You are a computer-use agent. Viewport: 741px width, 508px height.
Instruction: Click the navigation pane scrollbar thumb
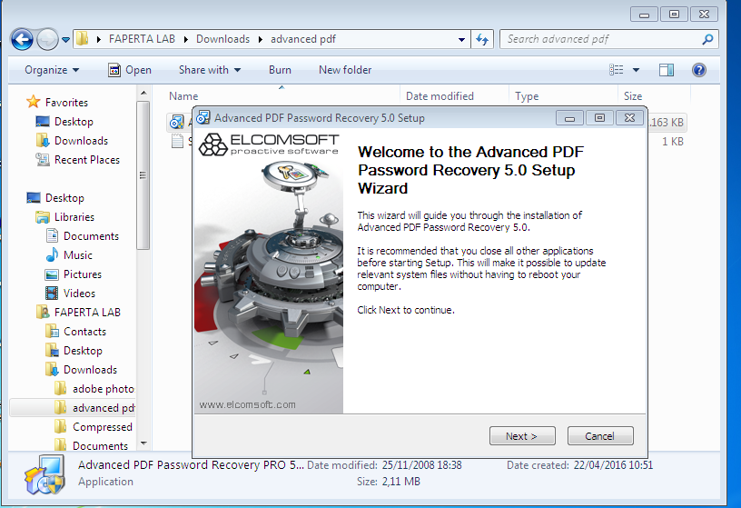click(x=143, y=175)
